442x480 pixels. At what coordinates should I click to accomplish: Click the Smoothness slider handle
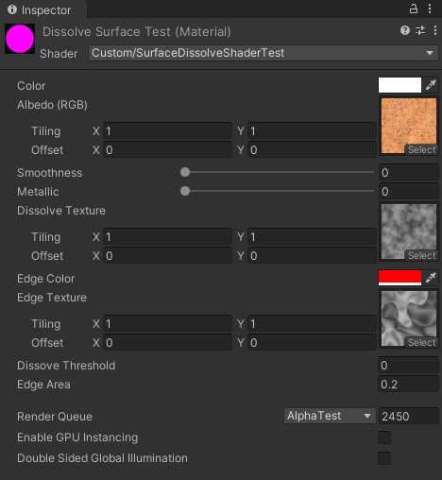pos(185,172)
